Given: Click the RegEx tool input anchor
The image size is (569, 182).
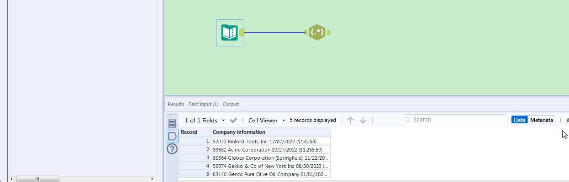Looking at the screenshot, I should pos(305,32).
